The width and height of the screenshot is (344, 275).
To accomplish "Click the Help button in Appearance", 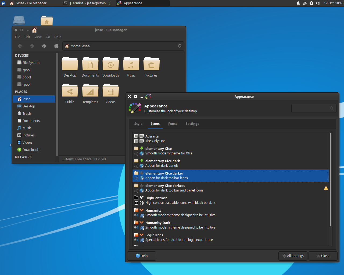I will (142, 256).
